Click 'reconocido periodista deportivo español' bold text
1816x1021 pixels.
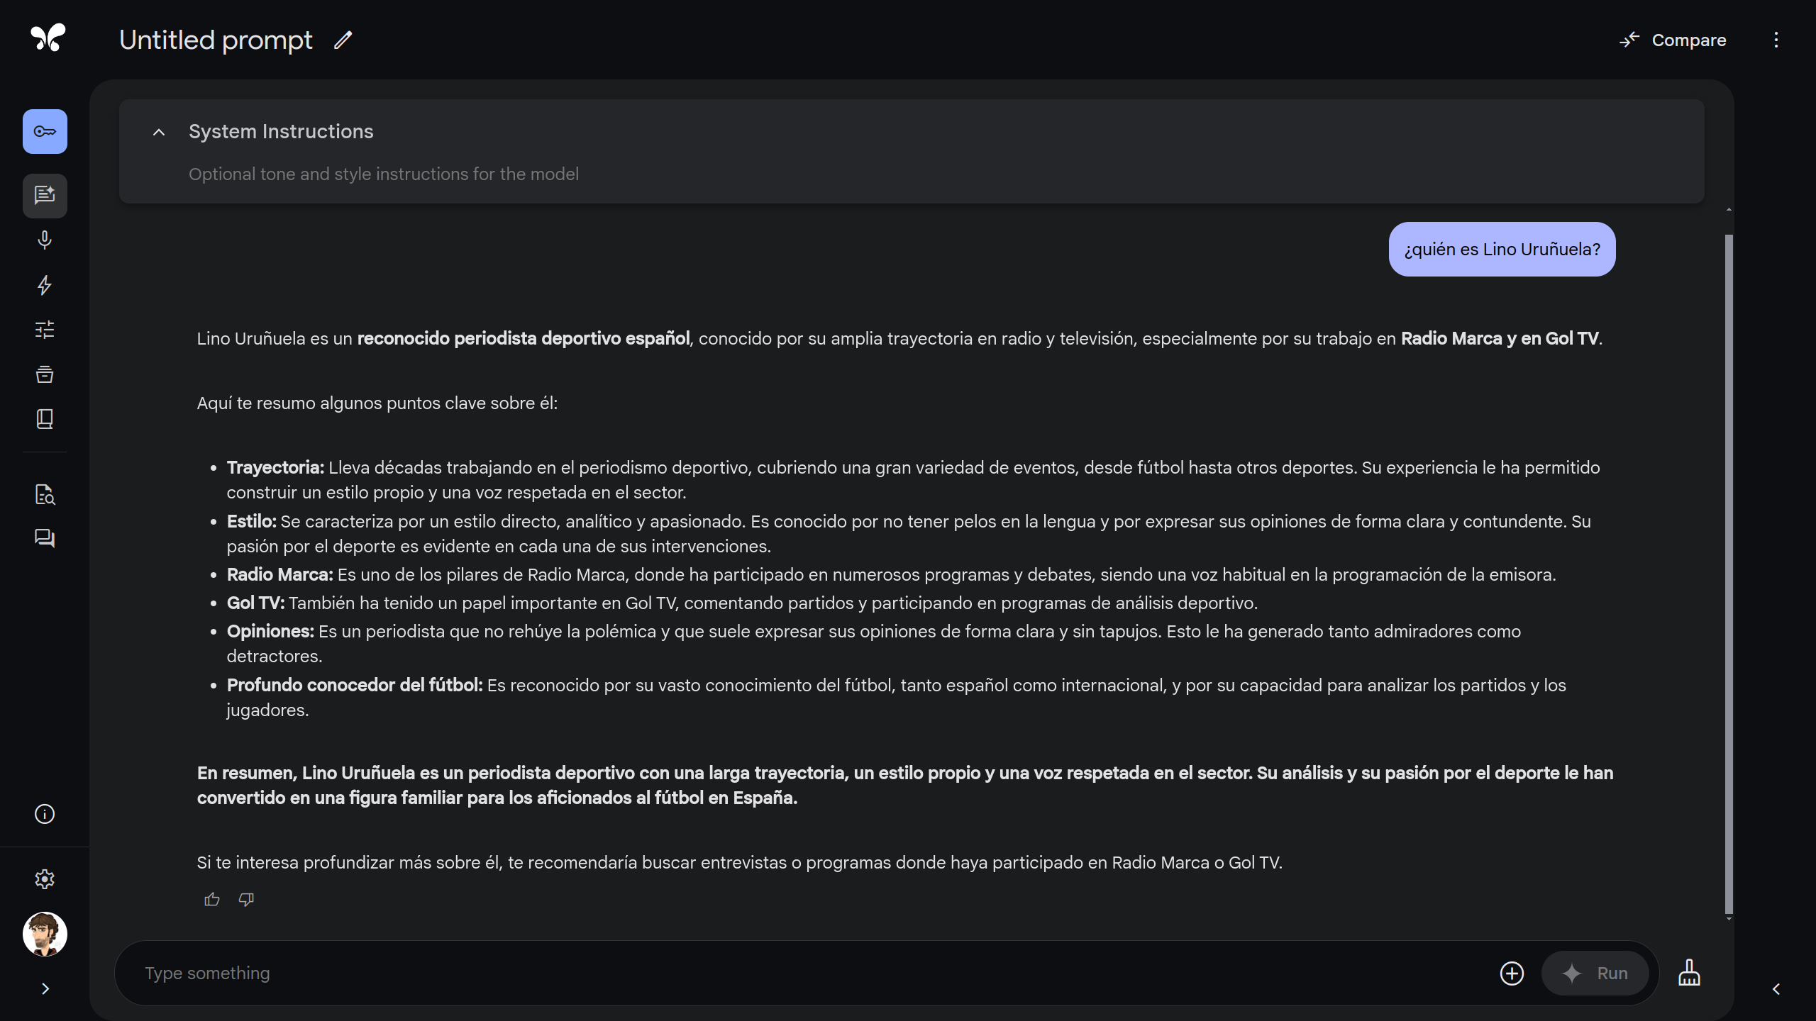(524, 339)
